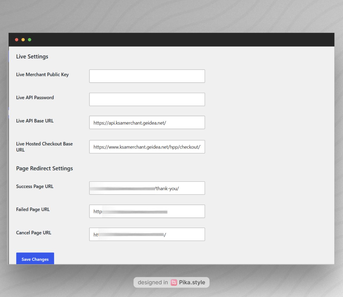Image resolution: width=343 pixels, height=297 pixels.
Task: Click the Failed Page URL label
Action: [33, 209]
